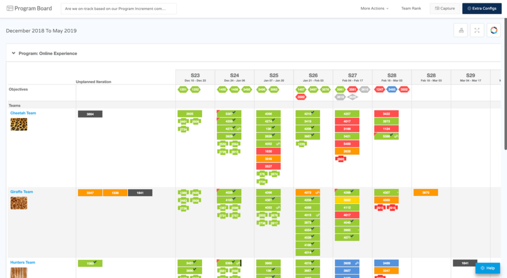Click blue objective hexagon 3493

[x=392, y=90]
